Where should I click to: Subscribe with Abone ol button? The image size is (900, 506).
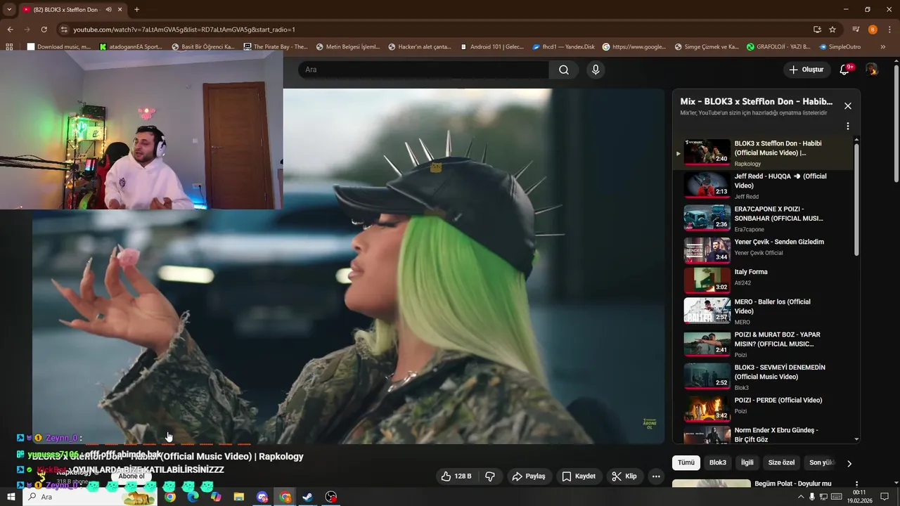coord(131,476)
